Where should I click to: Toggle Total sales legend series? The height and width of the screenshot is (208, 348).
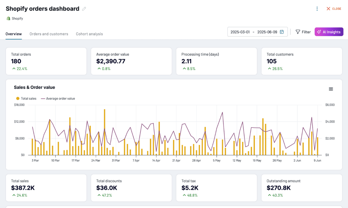point(26,99)
